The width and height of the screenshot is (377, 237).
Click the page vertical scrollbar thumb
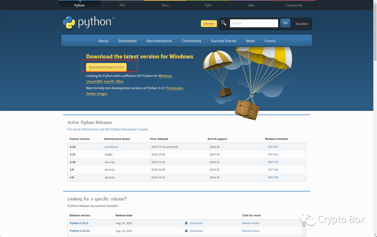pos(375,33)
